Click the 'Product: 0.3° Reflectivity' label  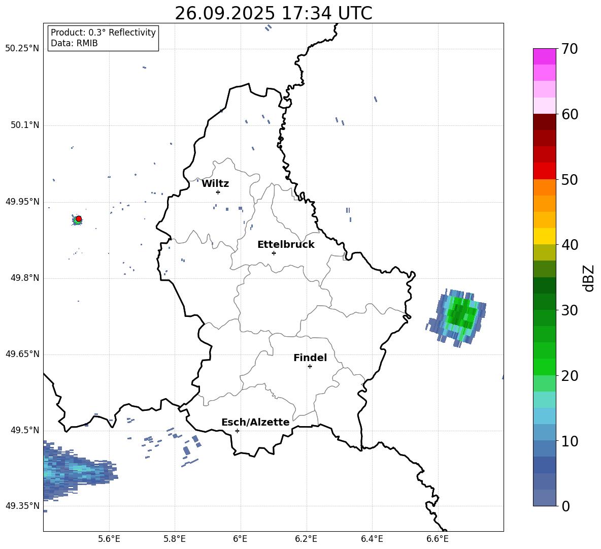click(103, 32)
